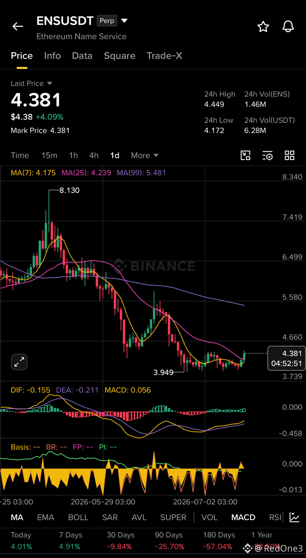
Task: Click the MA(99): 5.481 legend
Action: 141,173
